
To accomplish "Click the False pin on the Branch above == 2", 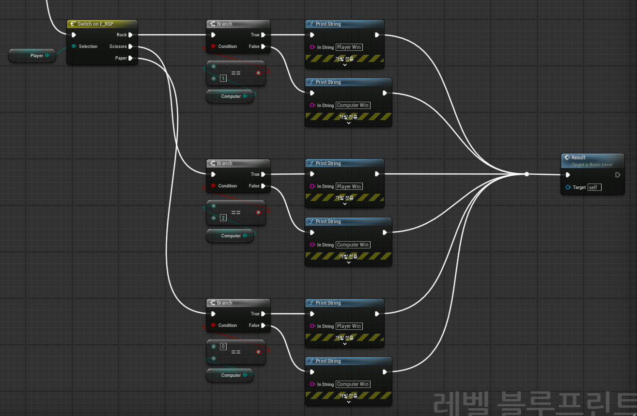I will [x=264, y=186].
